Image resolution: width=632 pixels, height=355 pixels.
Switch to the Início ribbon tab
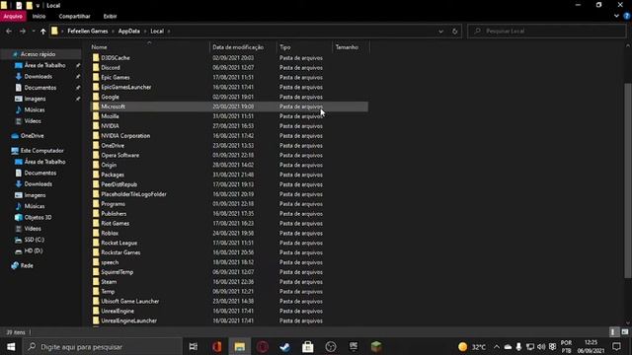click(x=39, y=16)
